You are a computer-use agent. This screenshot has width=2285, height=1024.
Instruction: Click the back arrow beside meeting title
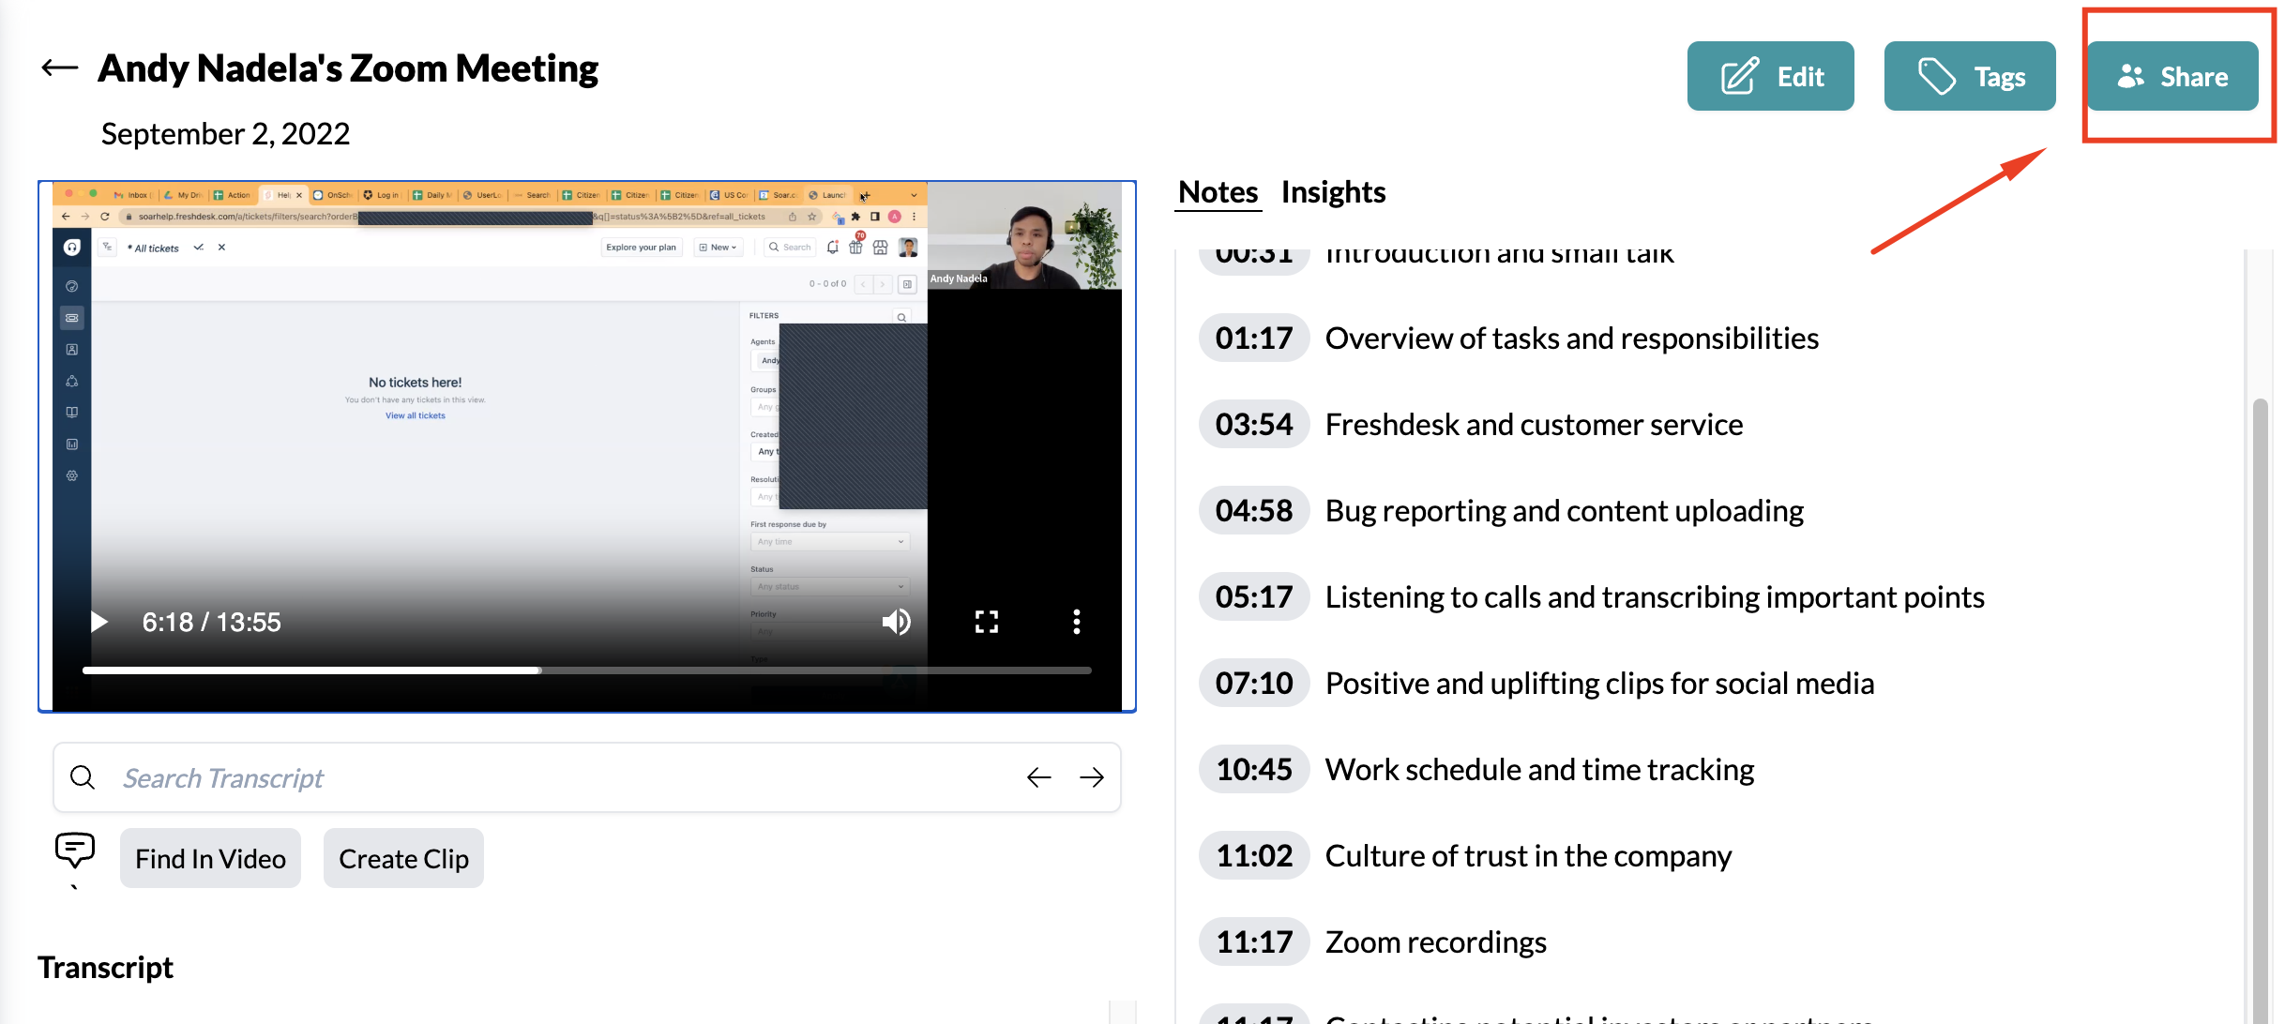click(x=59, y=68)
